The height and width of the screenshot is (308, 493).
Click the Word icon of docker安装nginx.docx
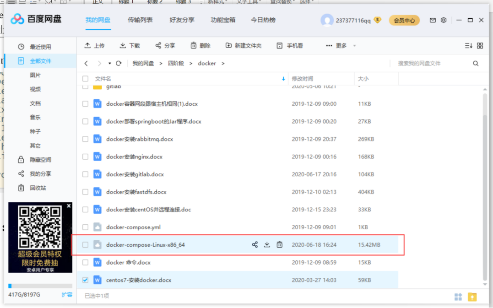[98, 157]
